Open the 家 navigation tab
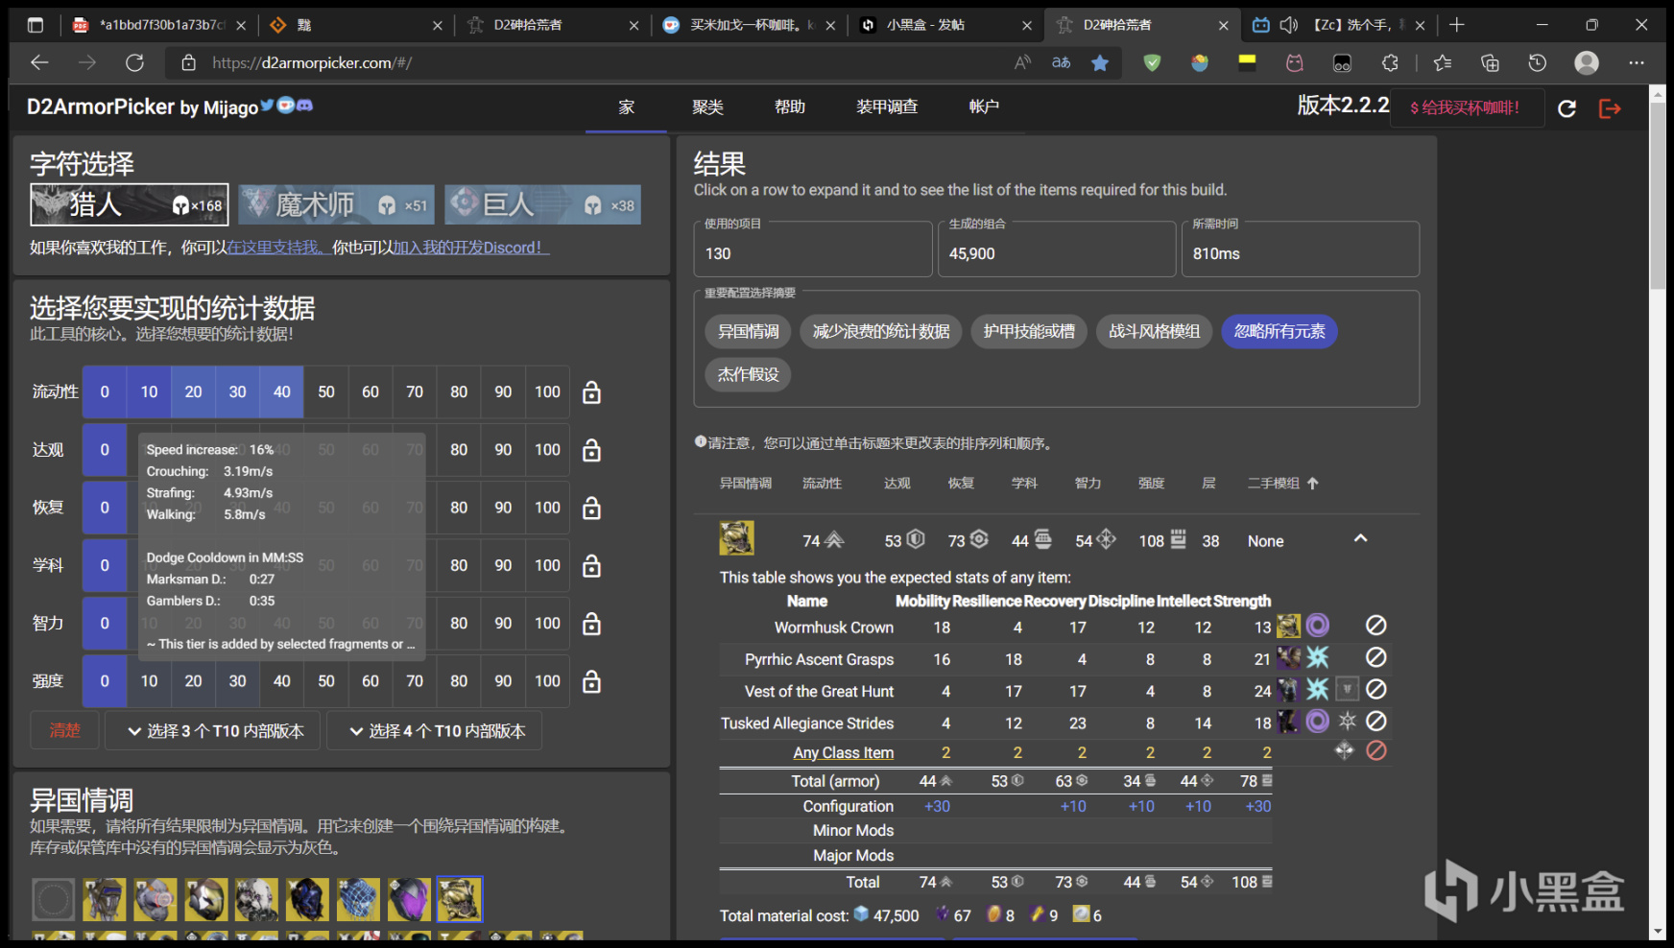 tap(627, 107)
